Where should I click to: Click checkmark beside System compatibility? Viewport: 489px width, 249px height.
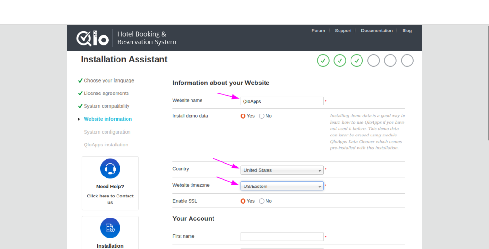[x=80, y=106]
